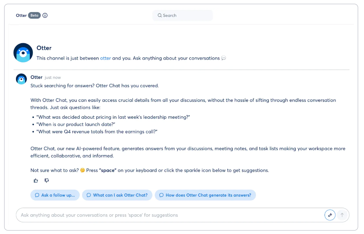Click the message input field at the bottom

point(139,215)
